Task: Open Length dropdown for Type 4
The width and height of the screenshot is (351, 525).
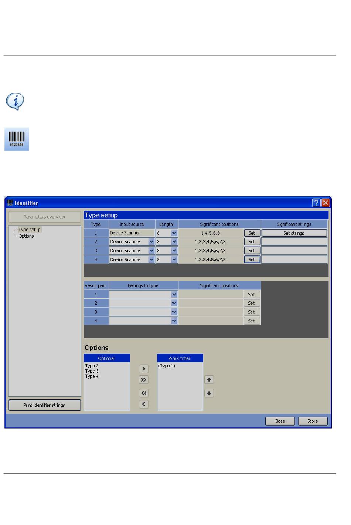Action: [174, 260]
